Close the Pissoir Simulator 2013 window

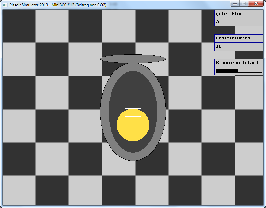tap(256, 3)
